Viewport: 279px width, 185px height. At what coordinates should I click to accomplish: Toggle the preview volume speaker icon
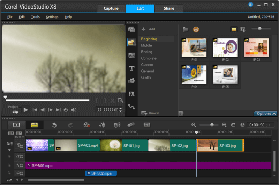click(74, 110)
